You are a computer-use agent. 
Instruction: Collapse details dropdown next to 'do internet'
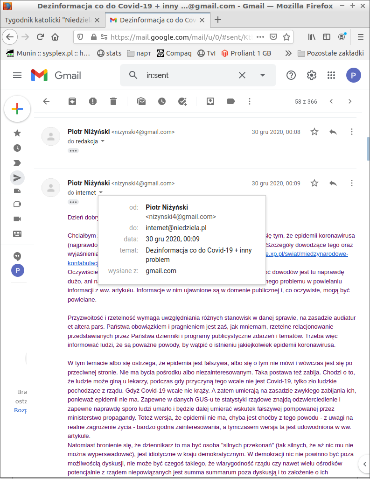click(x=101, y=192)
